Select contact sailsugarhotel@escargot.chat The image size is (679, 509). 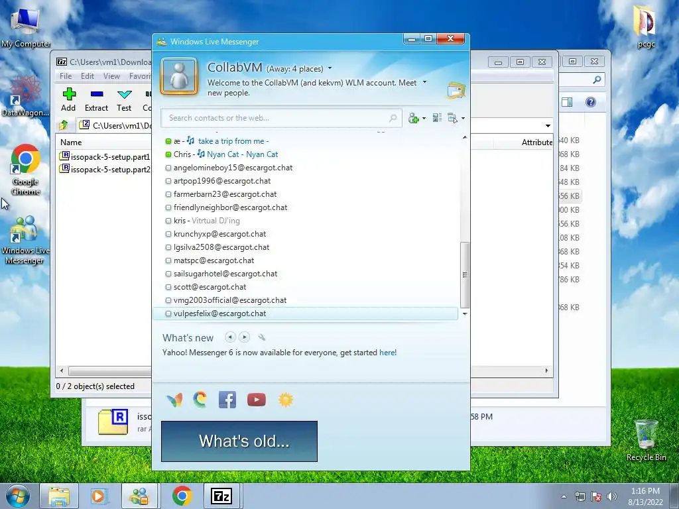(305, 274)
